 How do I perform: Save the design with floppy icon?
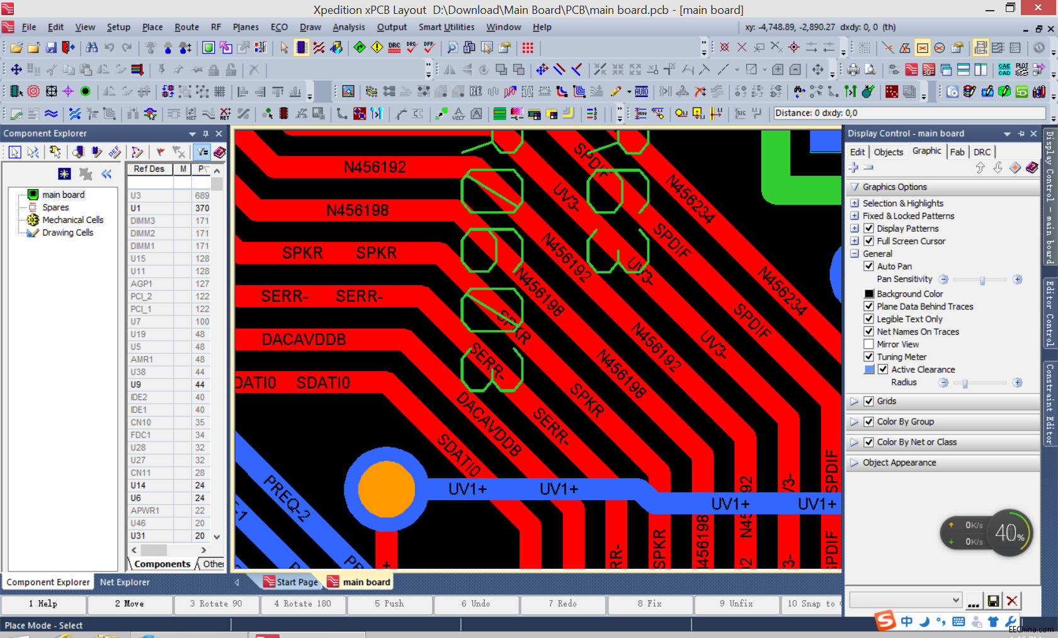click(x=52, y=48)
